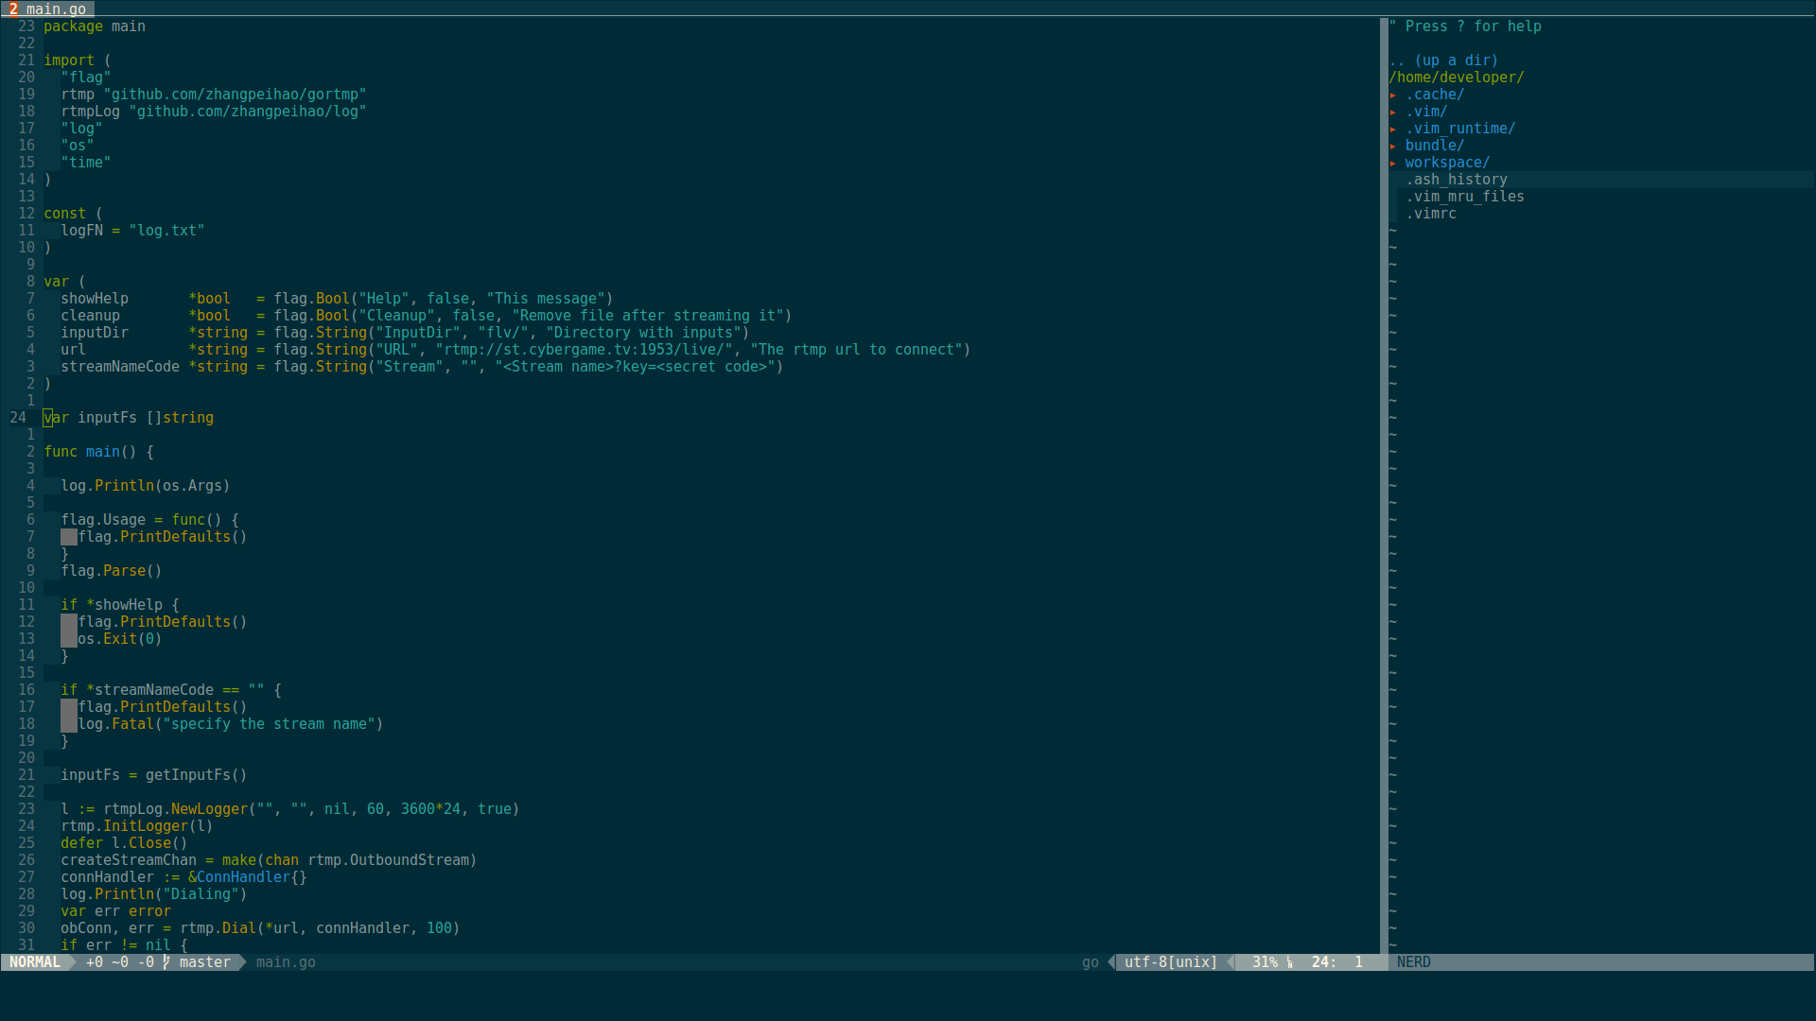Click the utf-8[unix] encoding segment
Image resolution: width=1816 pixels, height=1021 pixels.
pyautogui.click(x=1170, y=962)
